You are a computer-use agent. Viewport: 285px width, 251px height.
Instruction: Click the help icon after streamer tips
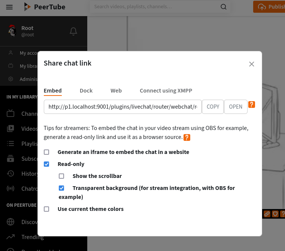[x=187, y=137]
